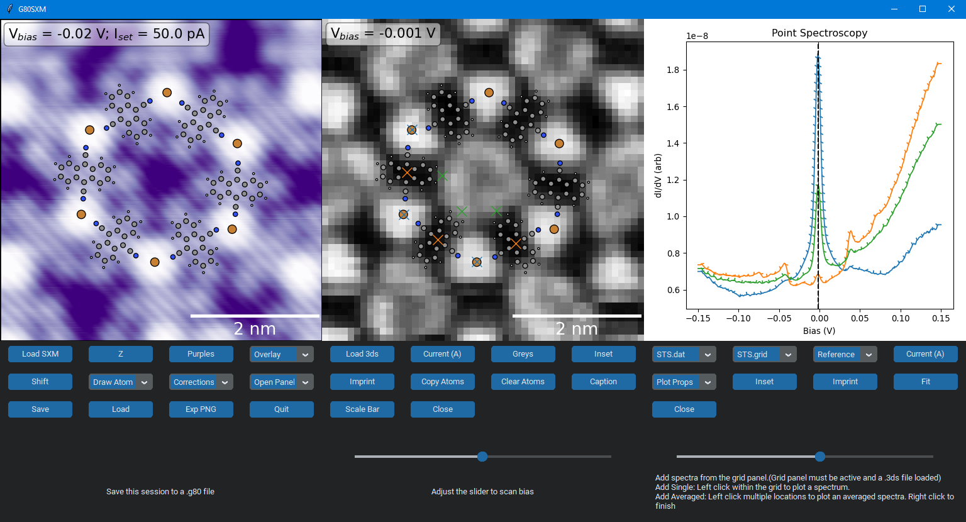Open the Draw Atom dropdown arrow
Viewport: 966px width, 522px height.
[x=144, y=382]
